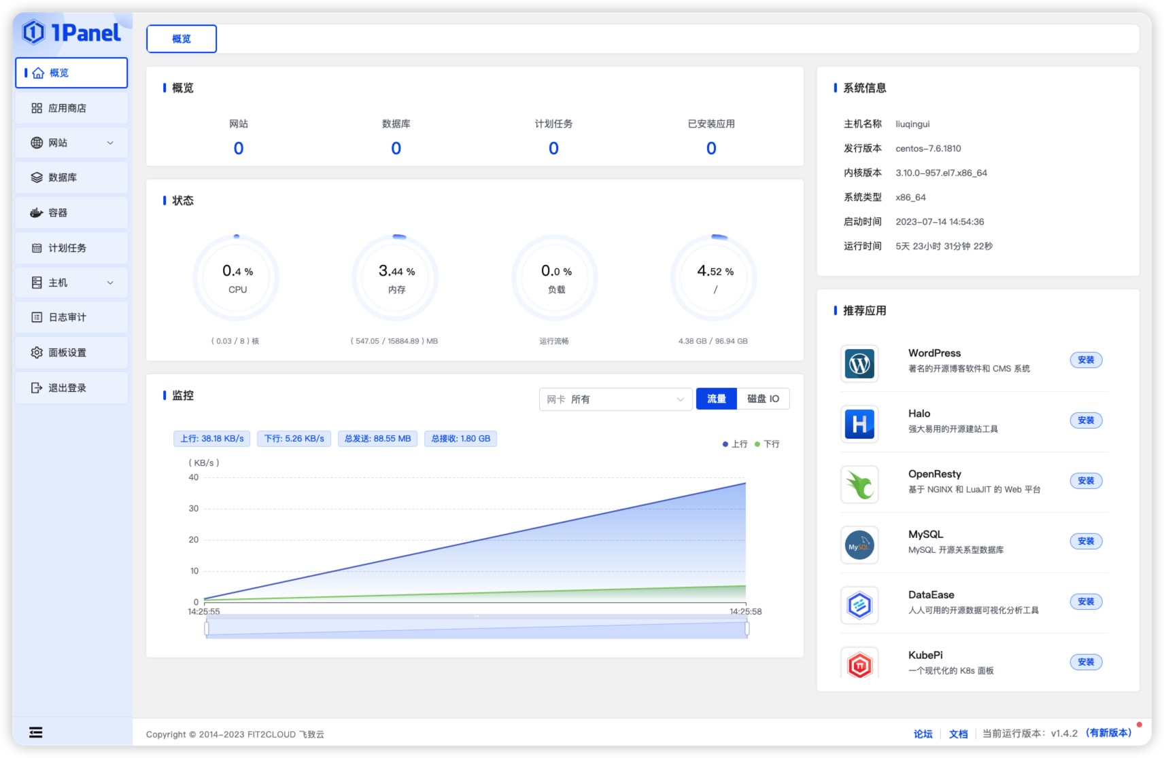
Task: Click the OpenResty app icon
Action: tap(859, 485)
